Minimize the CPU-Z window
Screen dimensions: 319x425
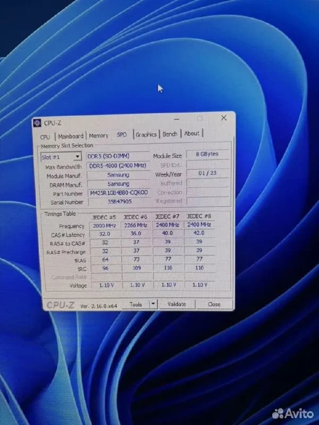(x=177, y=119)
